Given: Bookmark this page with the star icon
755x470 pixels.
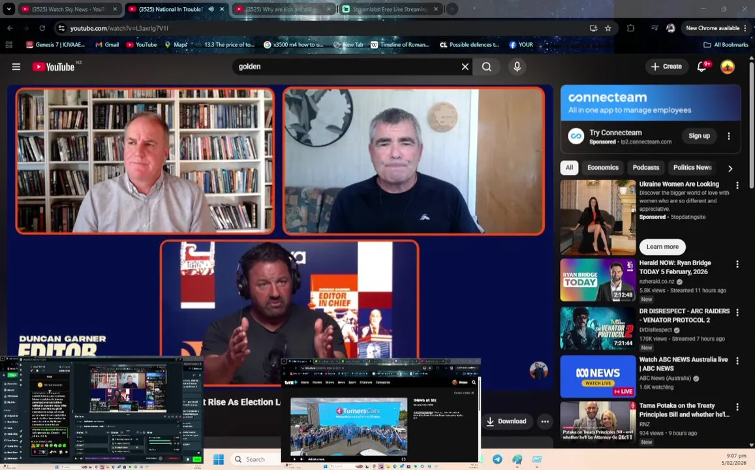Looking at the screenshot, I should click(x=608, y=28).
